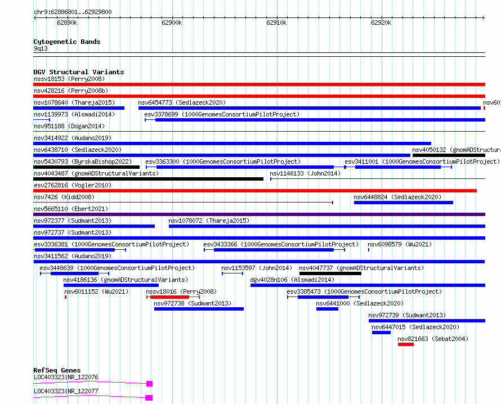Click nsv6448824 (Sedlazeck2020) label
The width and height of the screenshot is (501, 404).
397,197
